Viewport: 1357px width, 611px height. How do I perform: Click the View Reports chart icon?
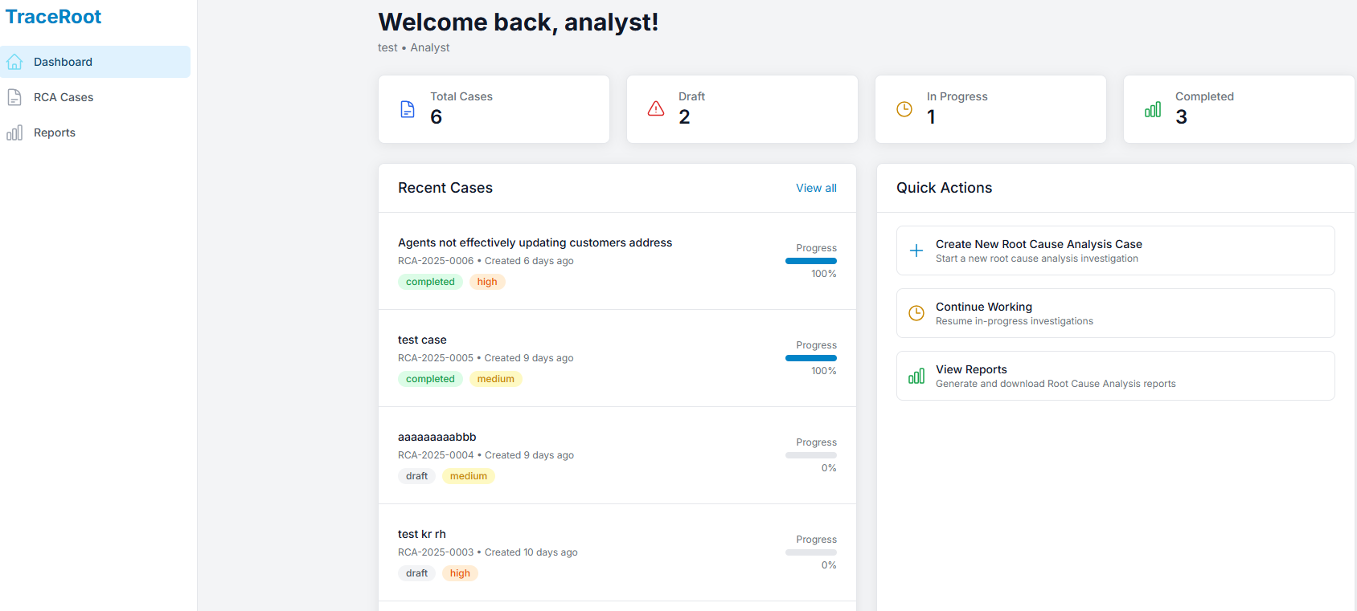pyautogui.click(x=916, y=376)
